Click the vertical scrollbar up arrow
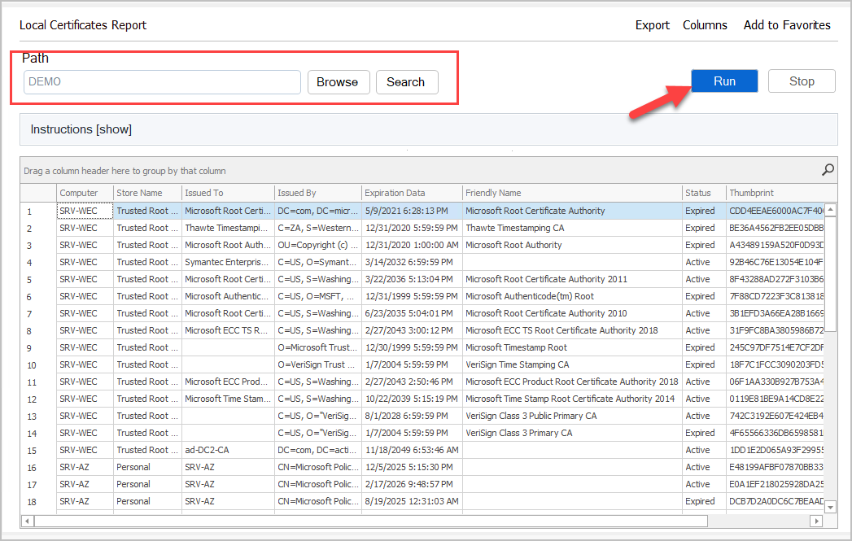 tap(830, 210)
